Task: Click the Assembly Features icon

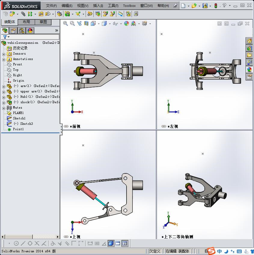Action: (x=67, y=14)
